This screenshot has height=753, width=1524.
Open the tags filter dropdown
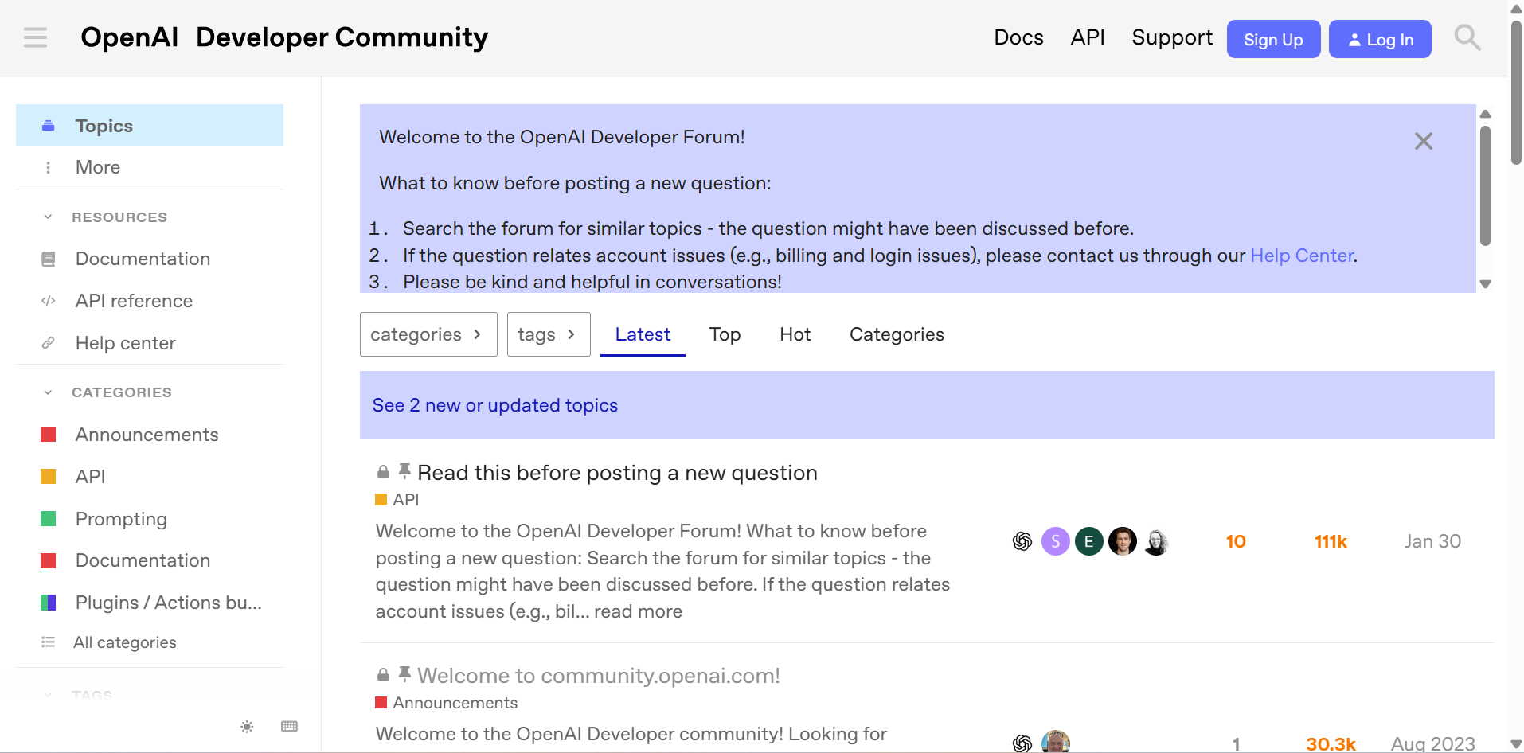coord(548,334)
